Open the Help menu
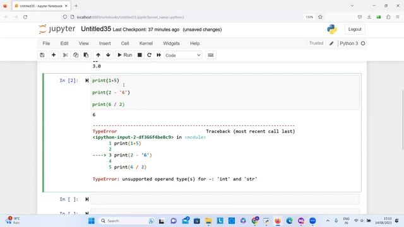 pyautogui.click(x=195, y=44)
